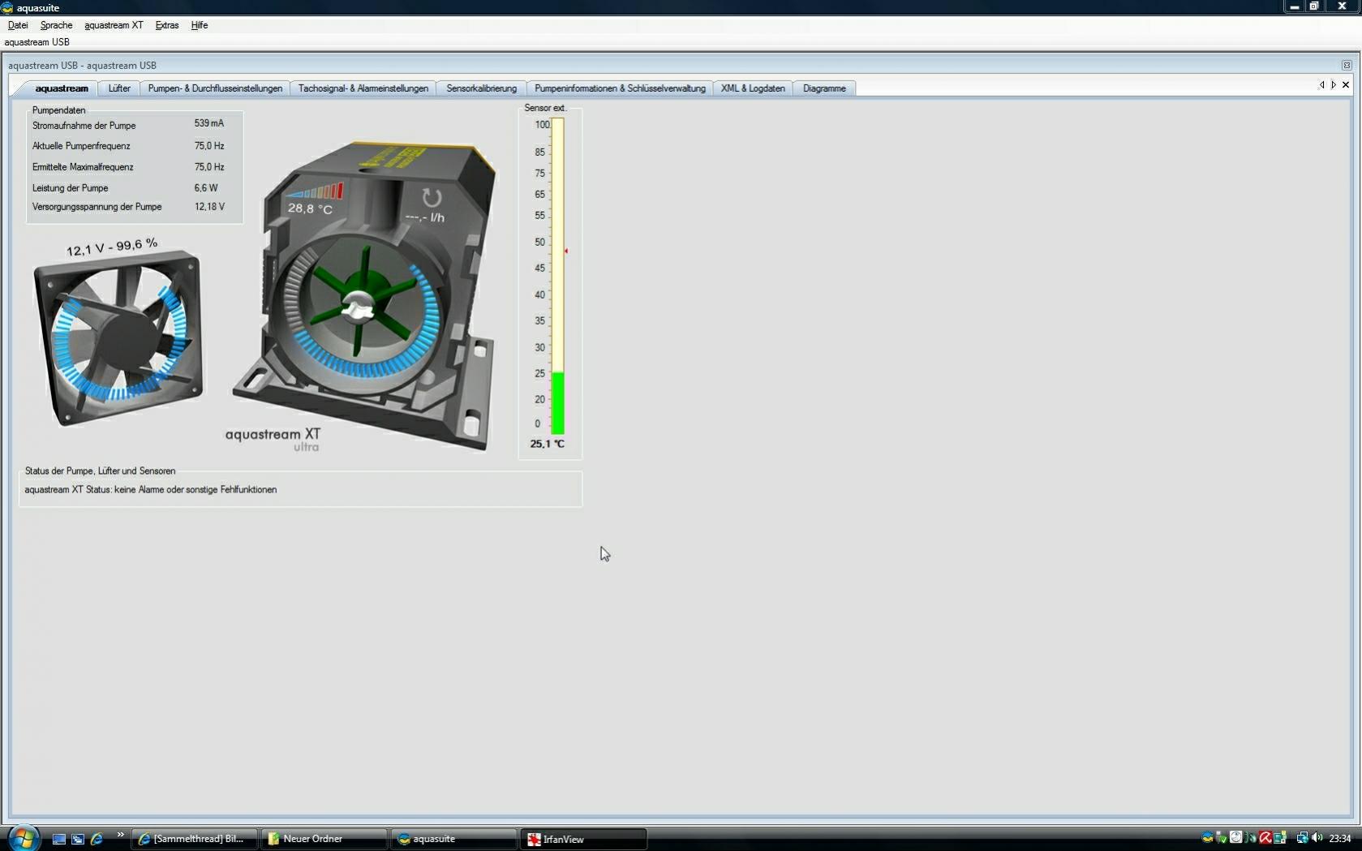
Task: Click the tray icon right of Avira
Action: click(1280, 837)
